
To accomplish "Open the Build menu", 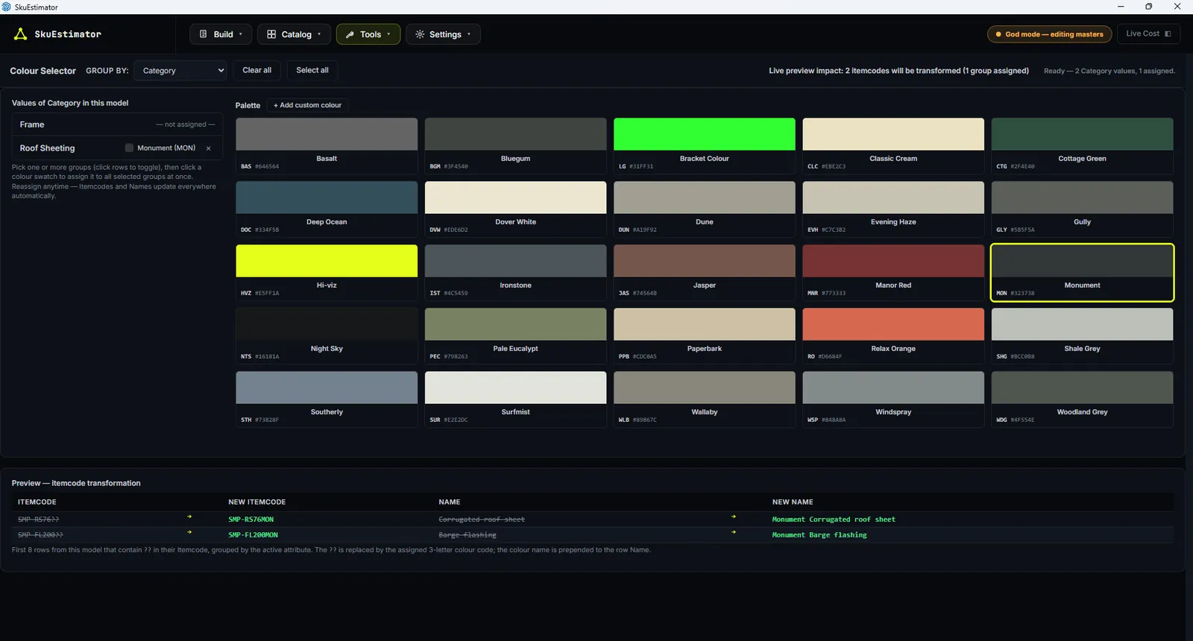I will (x=221, y=34).
